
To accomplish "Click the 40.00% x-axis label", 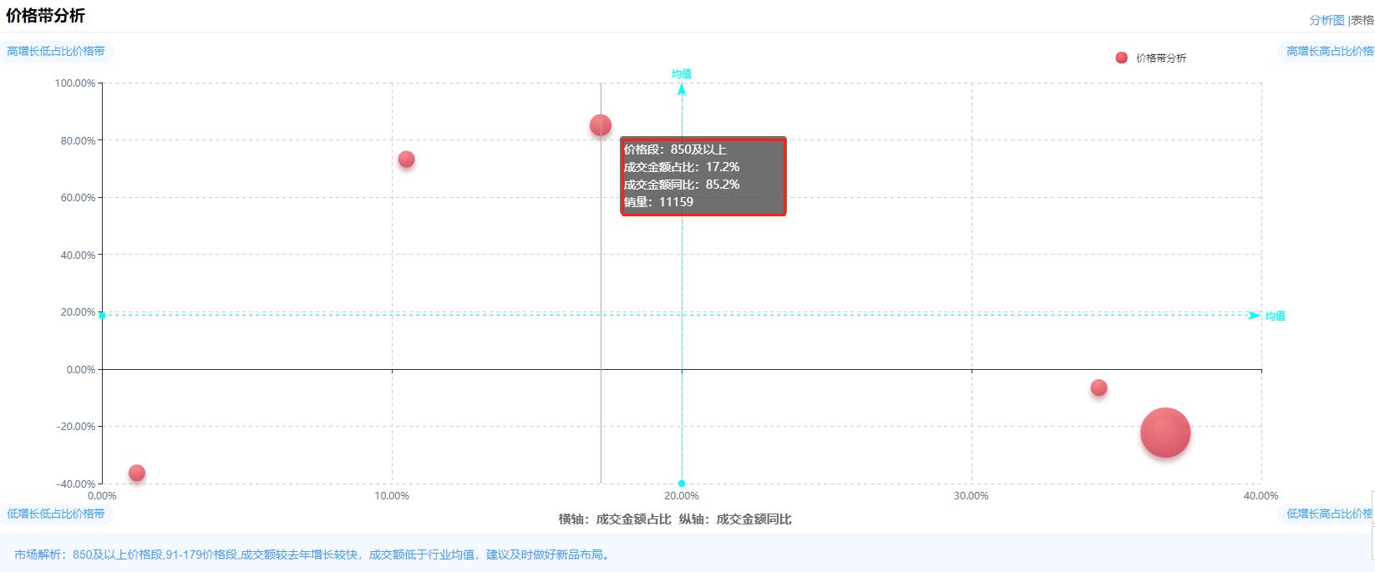I will [1261, 495].
